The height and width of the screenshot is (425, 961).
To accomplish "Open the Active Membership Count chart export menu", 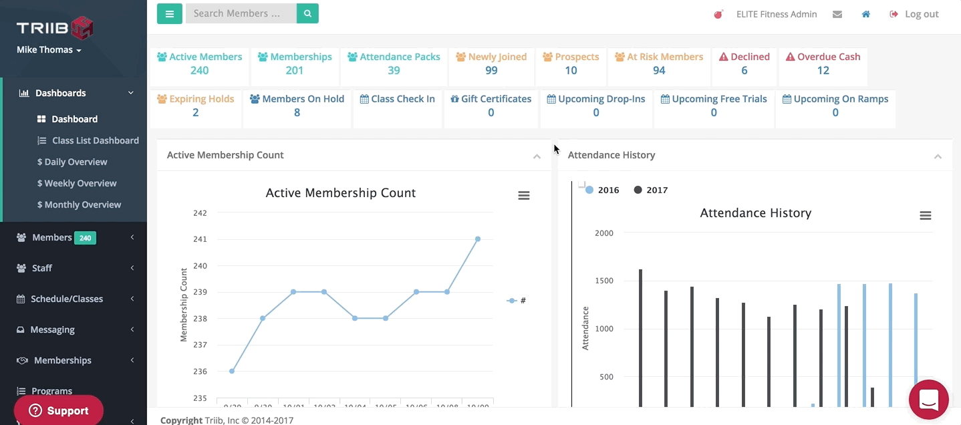I will (524, 195).
